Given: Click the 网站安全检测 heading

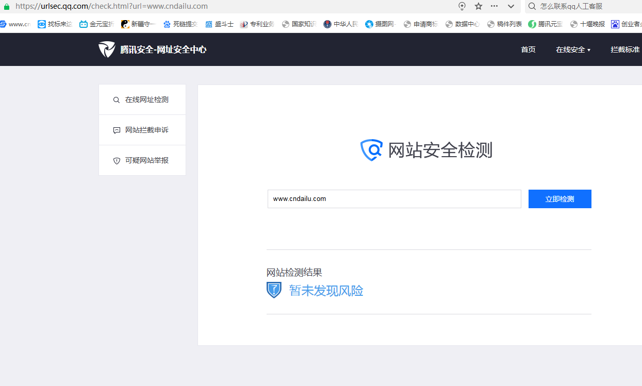Looking at the screenshot, I should tap(440, 150).
